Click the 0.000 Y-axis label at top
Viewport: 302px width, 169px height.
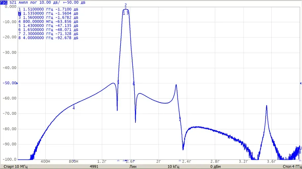click(x=11, y=7)
